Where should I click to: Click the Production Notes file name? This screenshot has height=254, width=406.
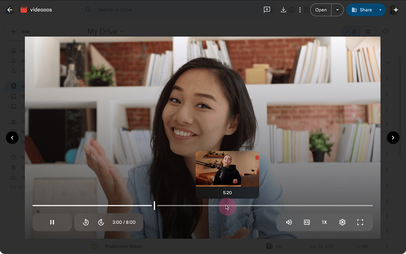pos(123,246)
